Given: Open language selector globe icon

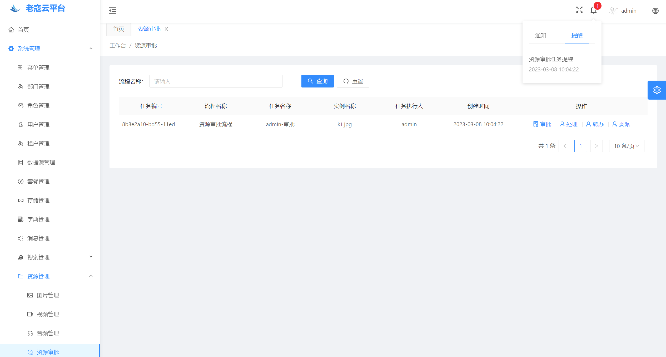Looking at the screenshot, I should point(655,11).
